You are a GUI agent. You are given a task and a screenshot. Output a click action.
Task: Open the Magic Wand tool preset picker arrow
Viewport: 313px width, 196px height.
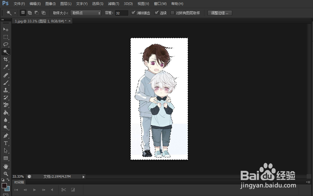(15, 13)
